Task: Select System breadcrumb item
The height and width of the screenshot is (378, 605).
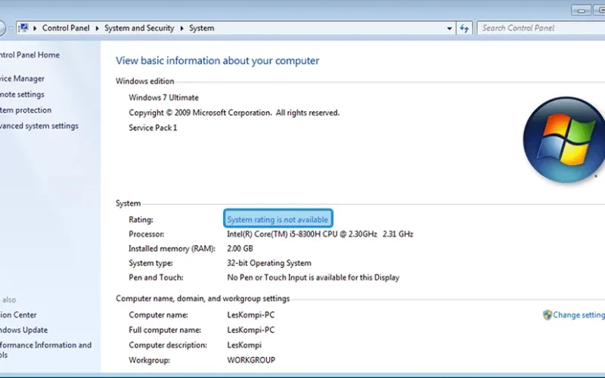Action: 201,28
